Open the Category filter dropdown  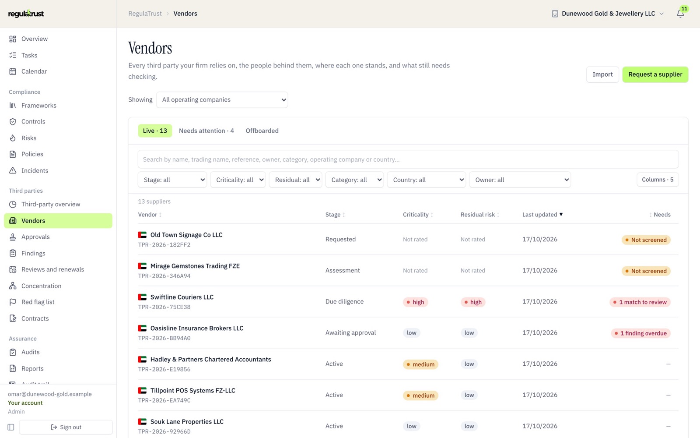tap(354, 180)
